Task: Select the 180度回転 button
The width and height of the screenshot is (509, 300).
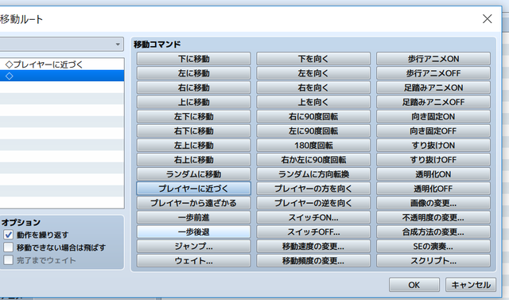Action: pos(313,145)
